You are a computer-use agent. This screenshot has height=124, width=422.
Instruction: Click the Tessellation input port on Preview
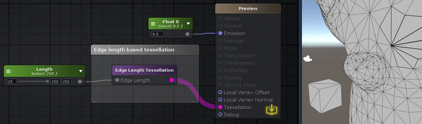220,107
